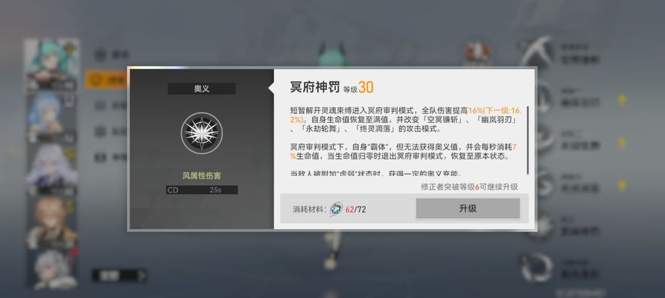Viewport: 665px width, 298px height.
Task: Select the orange-haired character portrait
Action: coord(52,223)
